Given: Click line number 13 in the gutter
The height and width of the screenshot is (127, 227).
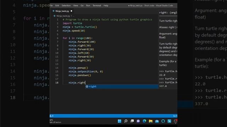Looking at the screenshot, I should click(x=57, y=64).
